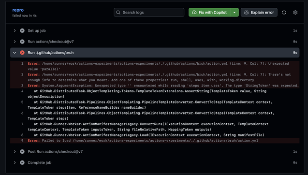This screenshot has width=308, height=175.
Task: Click the red failed status icon for bruh step
Action: click(22, 53)
